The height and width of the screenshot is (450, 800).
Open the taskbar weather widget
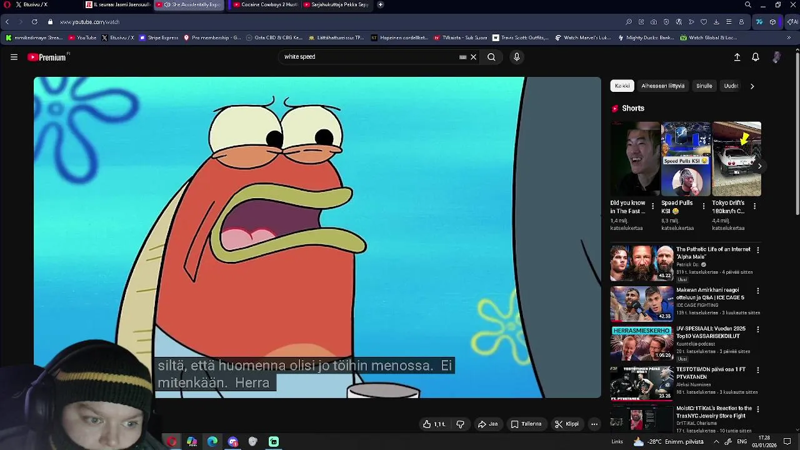pos(669,442)
